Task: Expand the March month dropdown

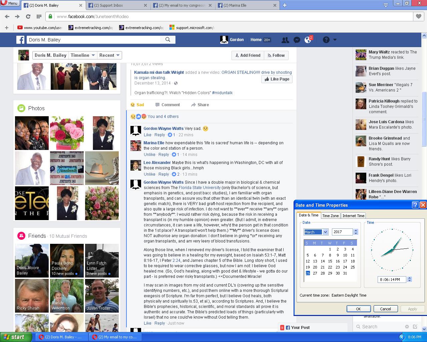Action: (x=325, y=232)
